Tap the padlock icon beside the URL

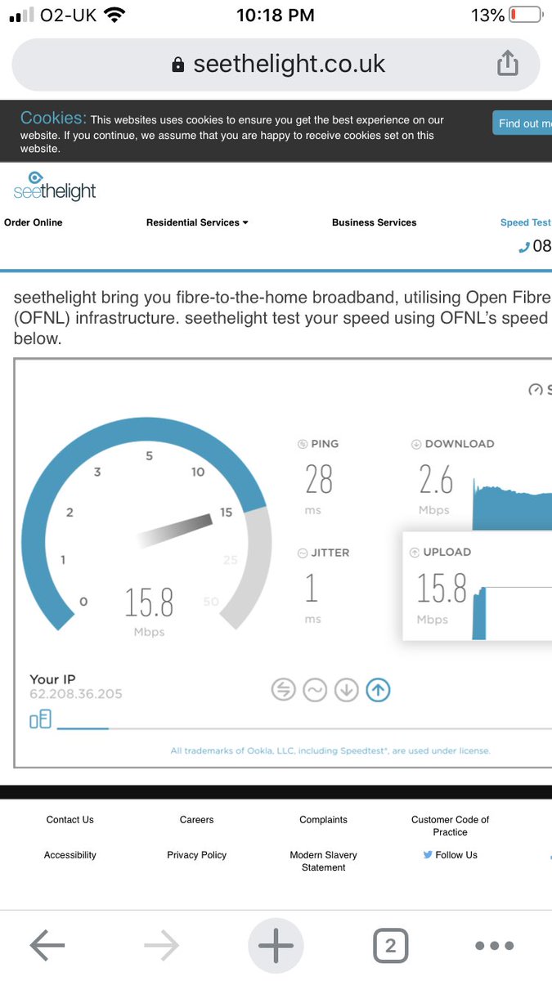coord(178,65)
